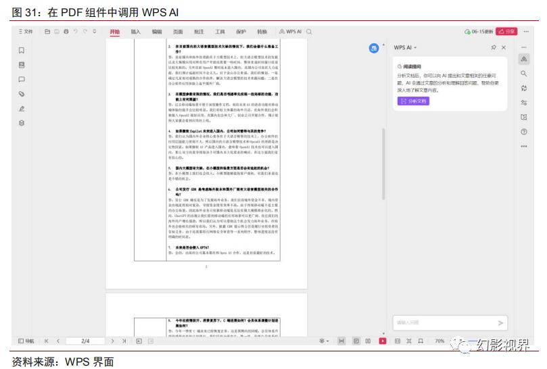The height and width of the screenshot is (369, 547).
Task: Click the fit page icon in status bar
Action: 409,341
